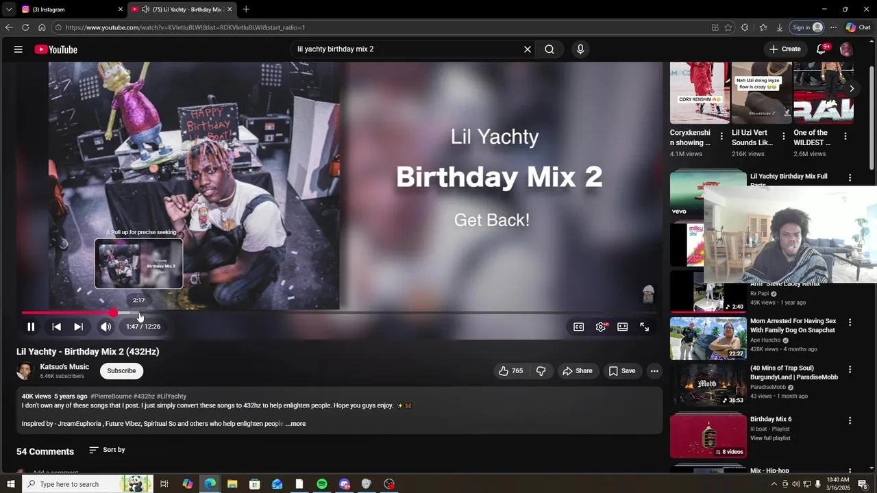Image resolution: width=877 pixels, height=493 pixels.
Task: Like the video
Action: coord(511,370)
